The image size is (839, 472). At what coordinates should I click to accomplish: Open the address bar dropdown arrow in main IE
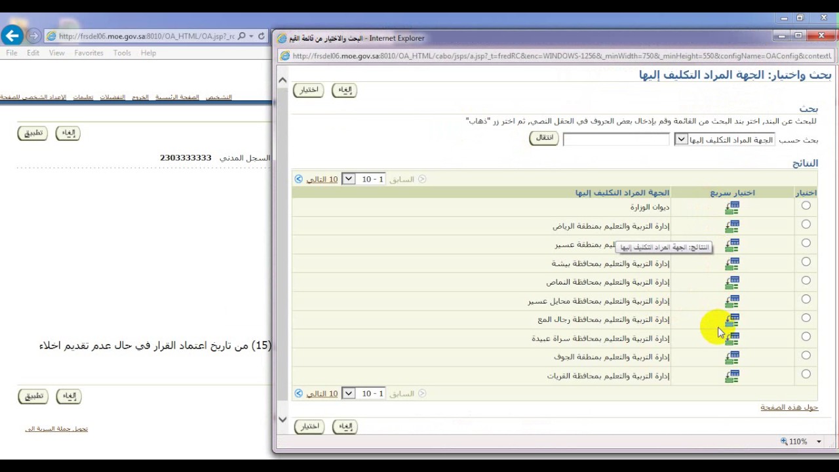pyautogui.click(x=251, y=36)
